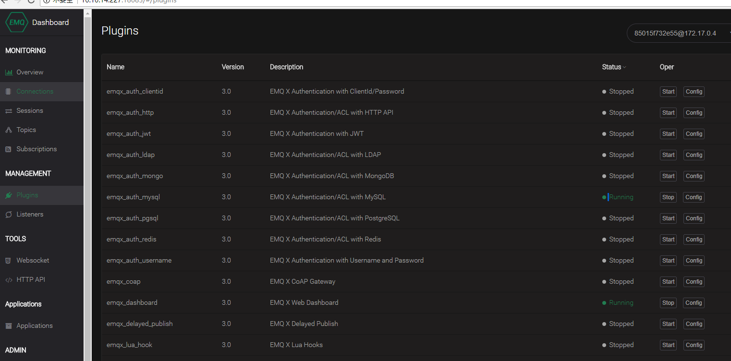Start the emqx_auth_pgsql plugin
The image size is (731, 361).
668,218
